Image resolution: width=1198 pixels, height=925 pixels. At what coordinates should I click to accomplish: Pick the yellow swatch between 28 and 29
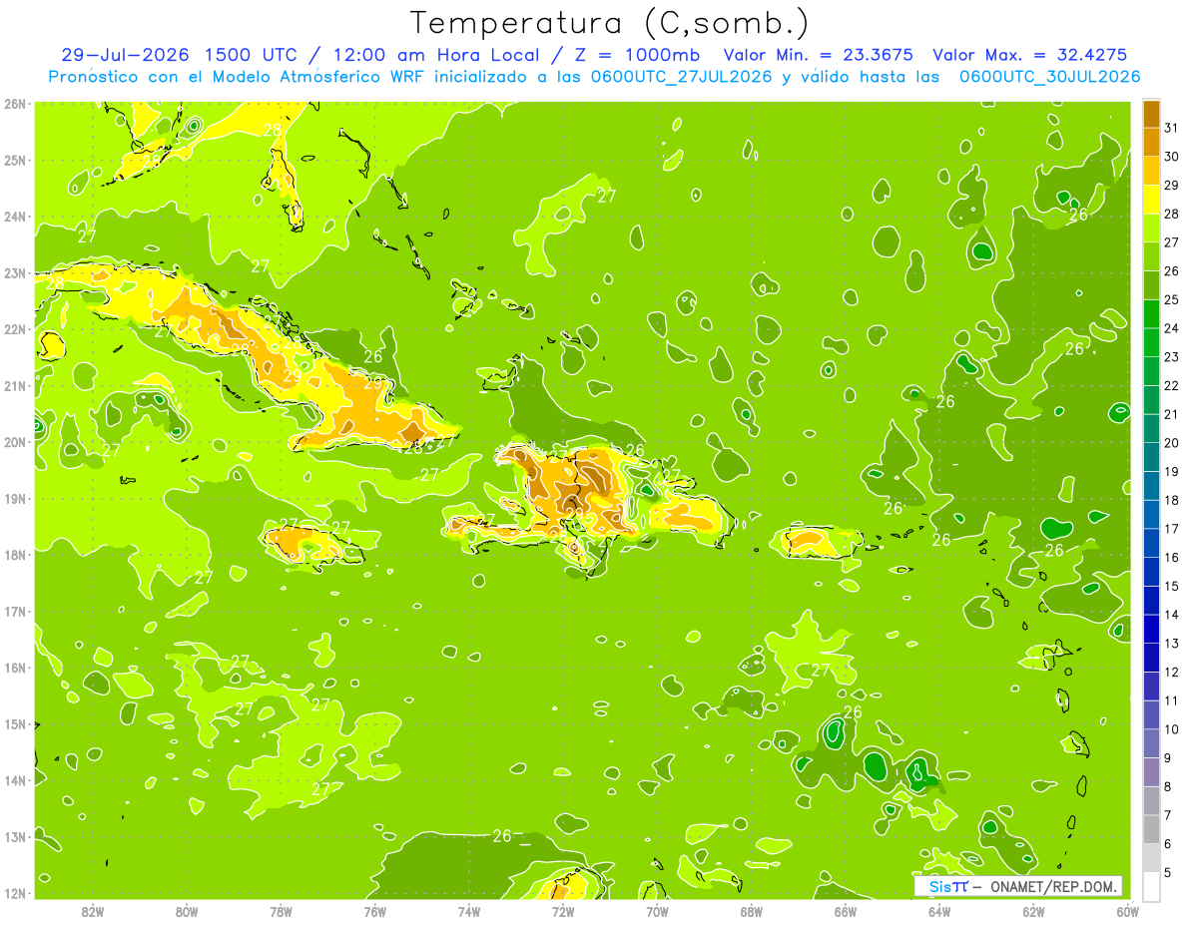[1151, 199]
